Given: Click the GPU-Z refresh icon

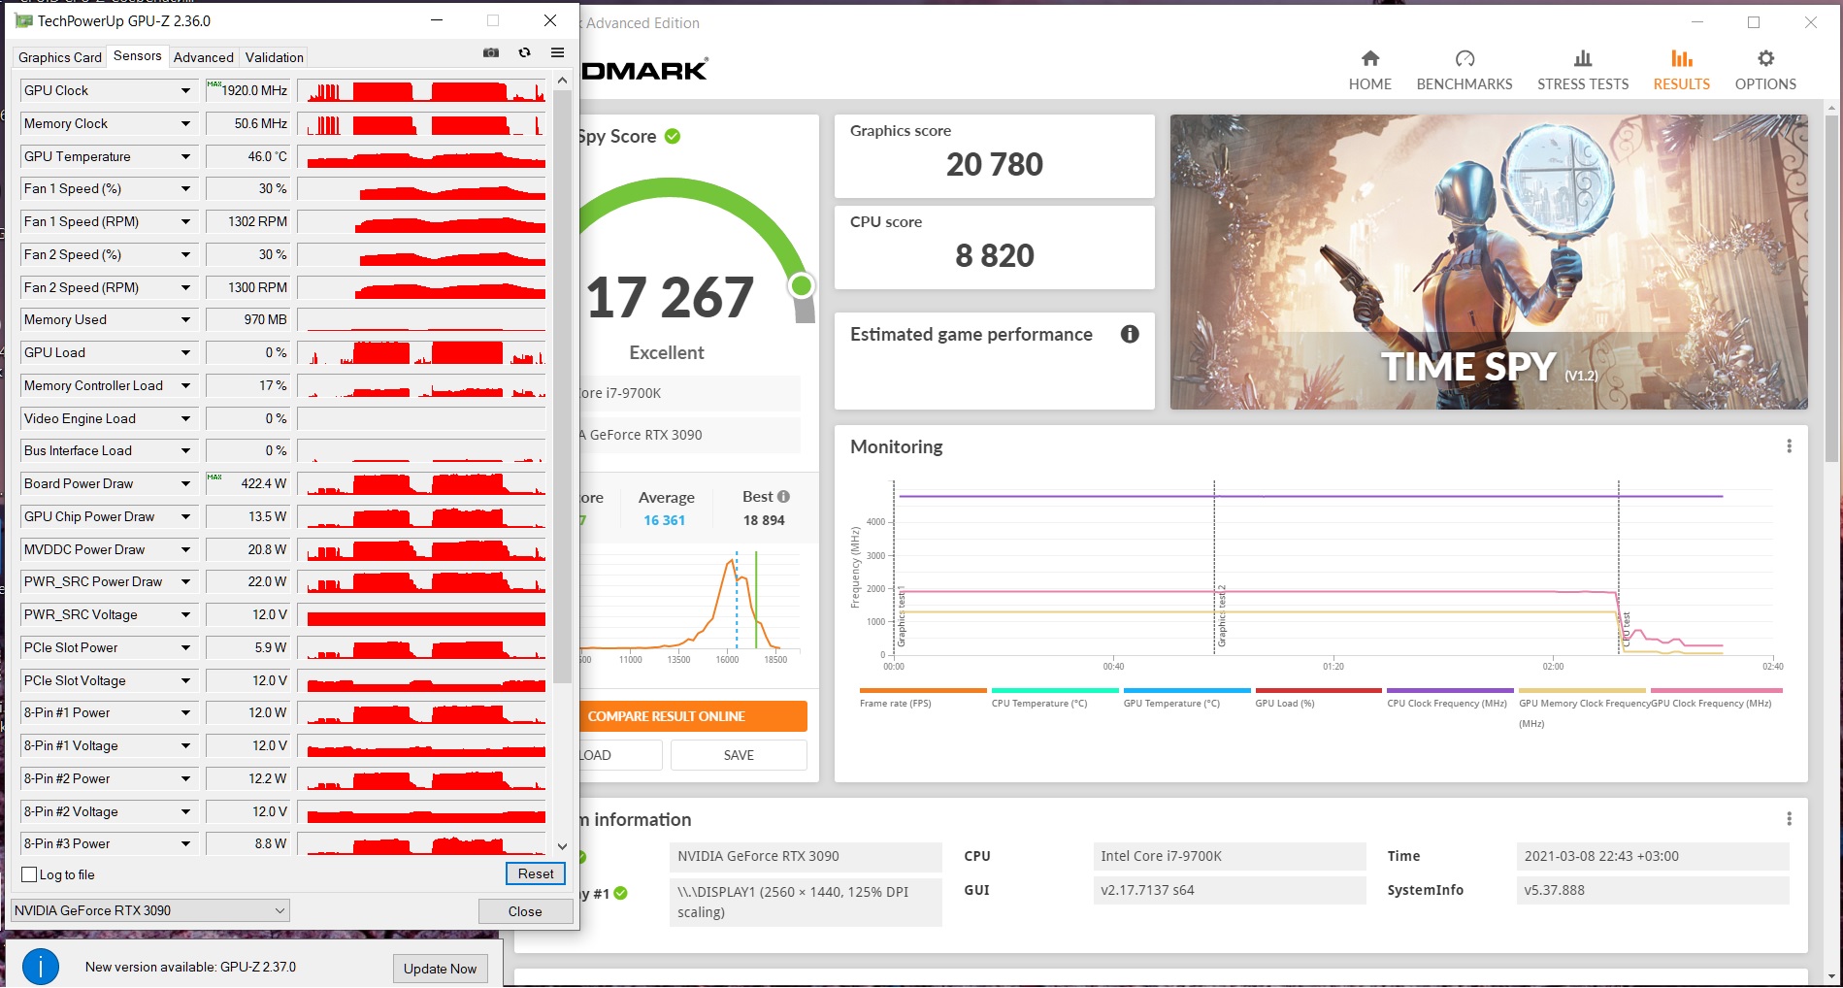Looking at the screenshot, I should tap(525, 53).
